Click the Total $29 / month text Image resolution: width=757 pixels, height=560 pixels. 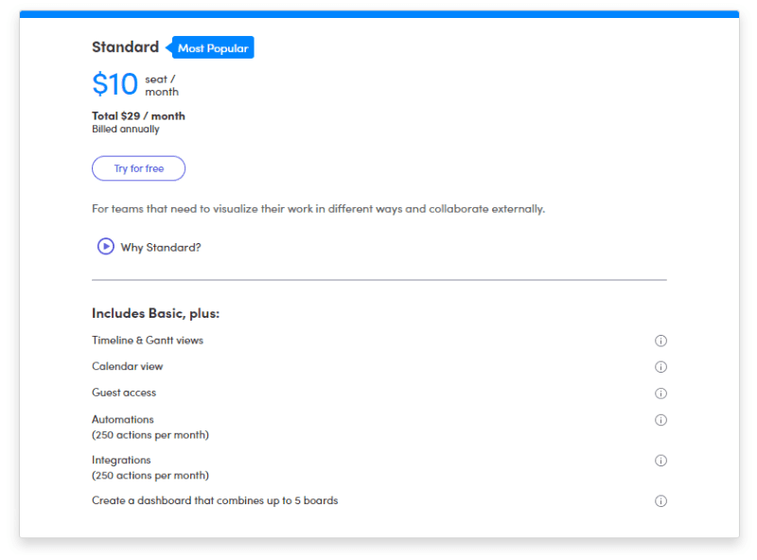[x=138, y=116]
